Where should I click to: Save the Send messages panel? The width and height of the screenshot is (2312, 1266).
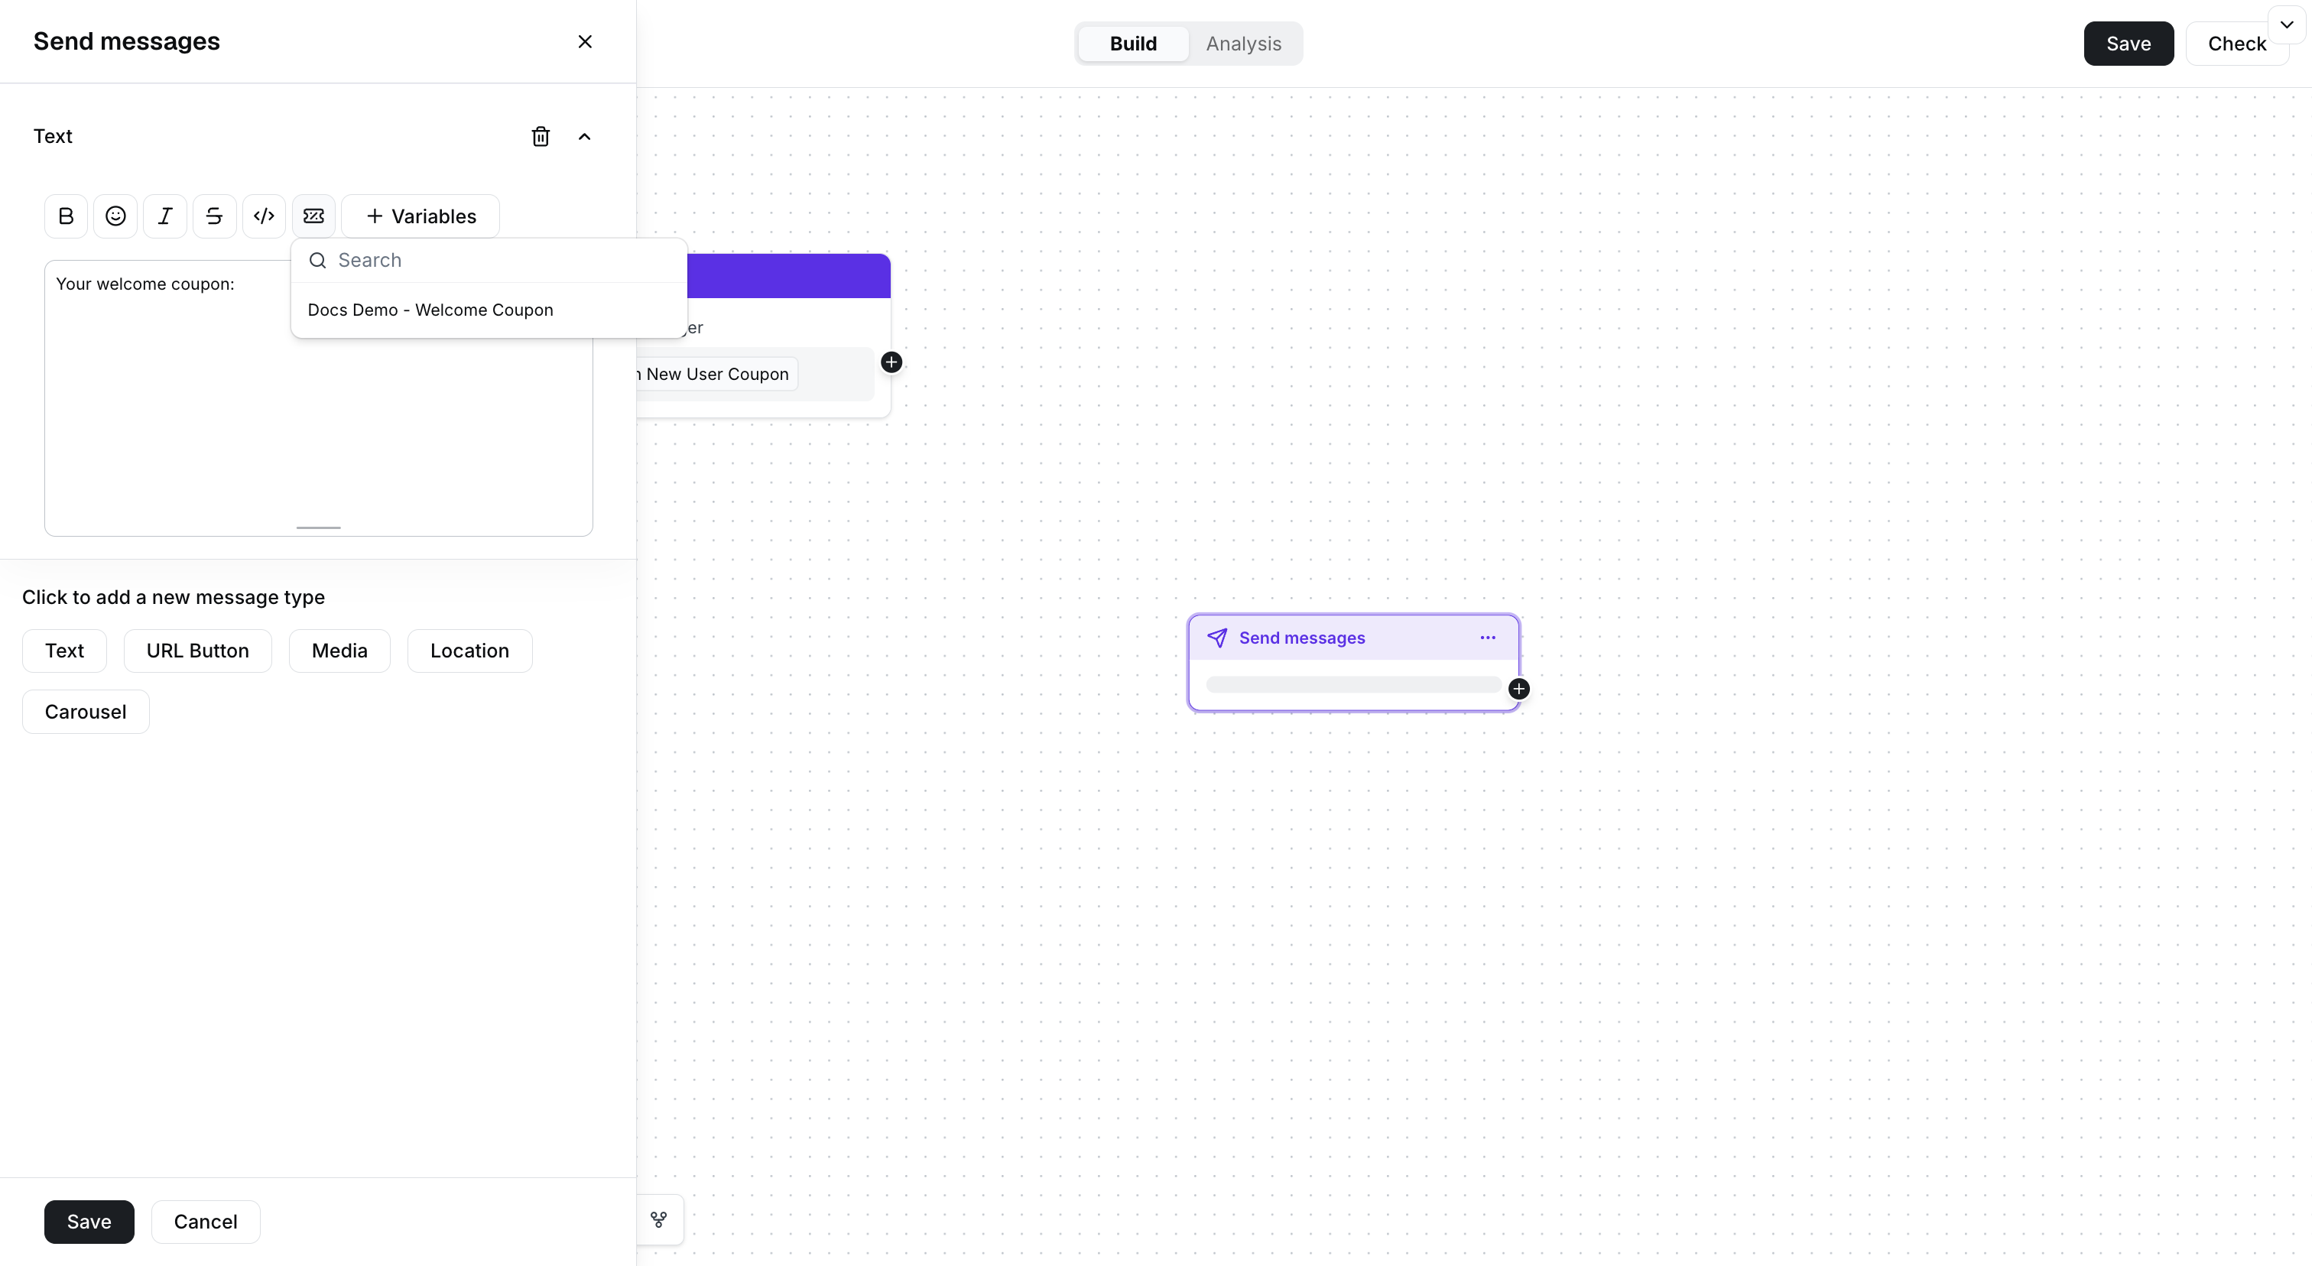[89, 1221]
